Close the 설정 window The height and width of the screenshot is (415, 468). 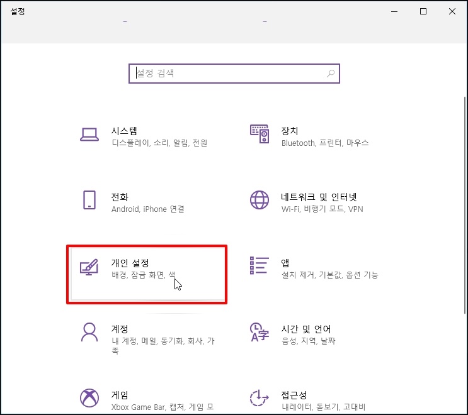pyautogui.click(x=452, y=11)
